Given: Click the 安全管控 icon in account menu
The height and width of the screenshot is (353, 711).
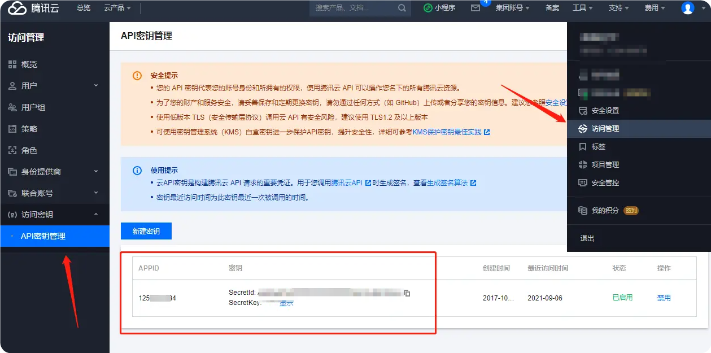Looking at the screenshot, I should pyautogui.click(x=583, y=183).
